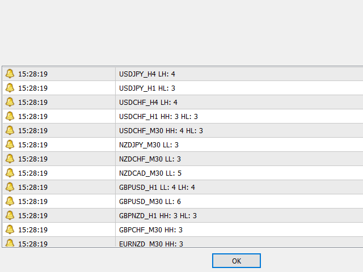
Task: Select the USDCHF_M30 HH: 4 HL: 3 alert
Action: pyautogui.click(x=161, y=130)
